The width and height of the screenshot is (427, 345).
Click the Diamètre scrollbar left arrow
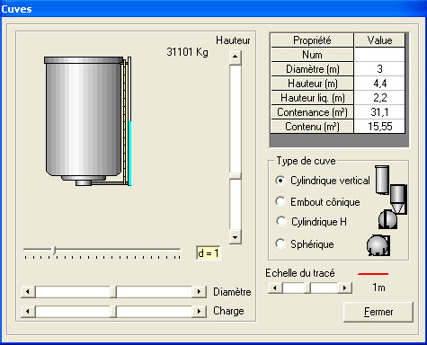pyautogui.click(x=28, y=292)
